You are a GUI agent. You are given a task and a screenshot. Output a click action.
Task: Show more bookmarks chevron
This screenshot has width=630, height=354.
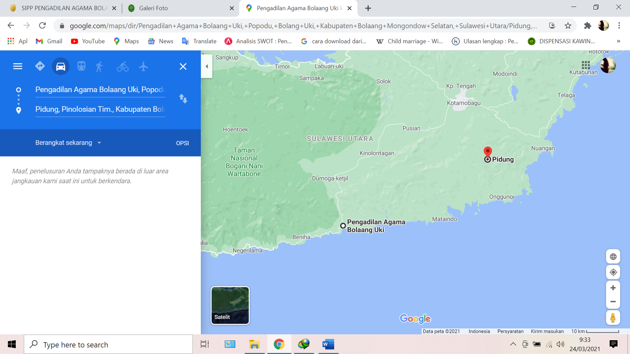click(x=619, y=41)
